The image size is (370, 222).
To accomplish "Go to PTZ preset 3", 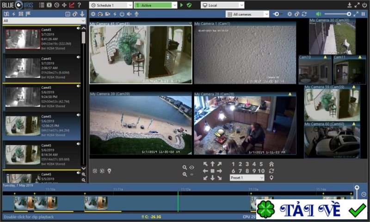I will pyautogui.click(x=247, y=164).
